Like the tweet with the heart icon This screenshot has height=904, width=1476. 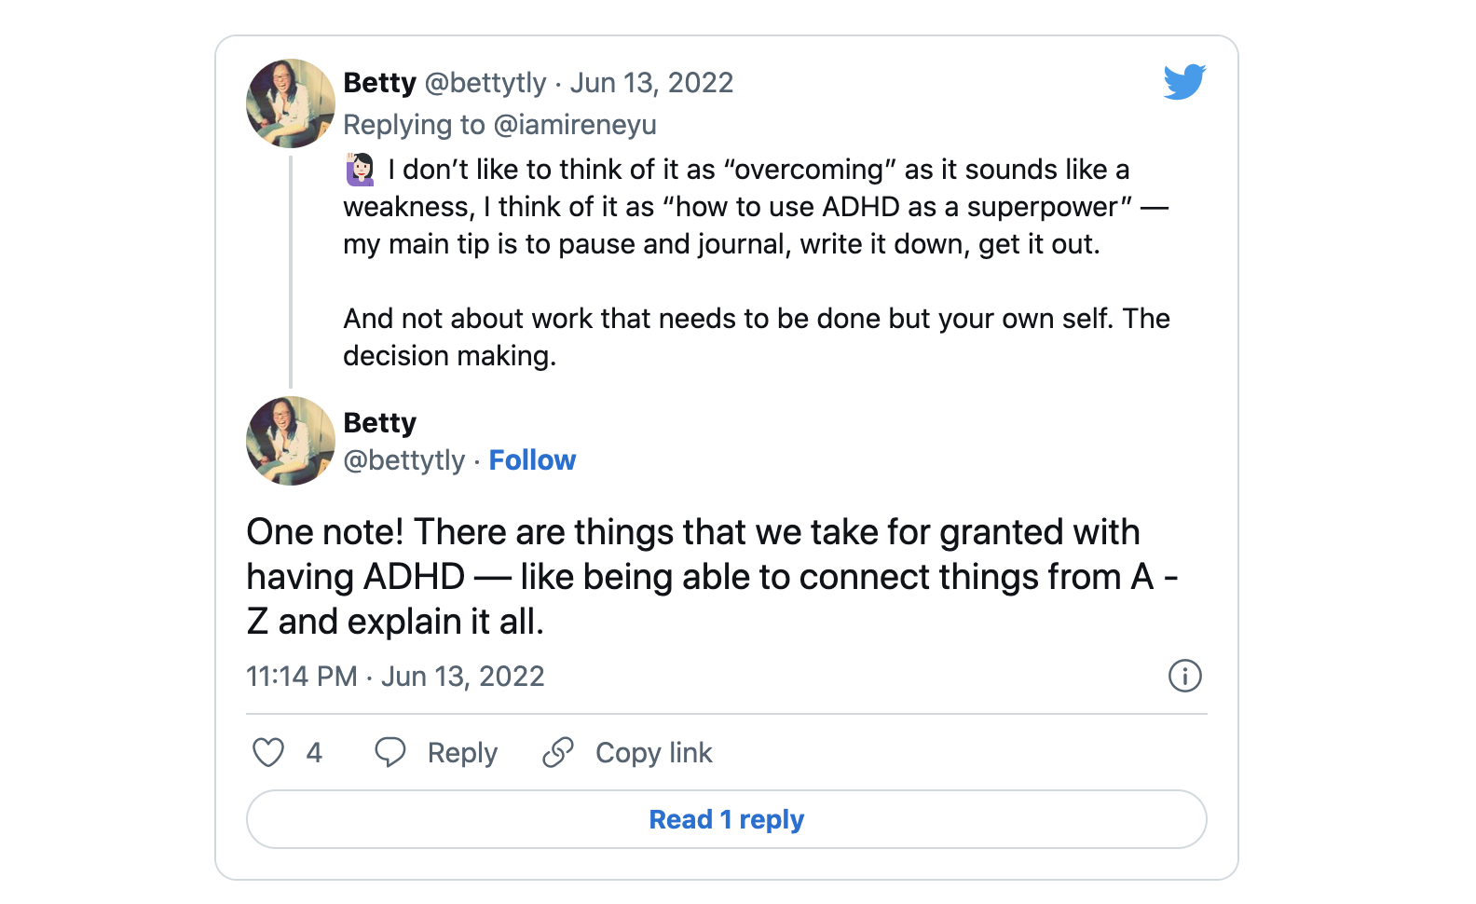point(268,752)
